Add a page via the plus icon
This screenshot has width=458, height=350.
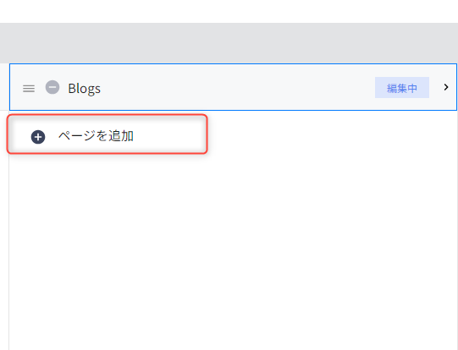coord(38,137)
